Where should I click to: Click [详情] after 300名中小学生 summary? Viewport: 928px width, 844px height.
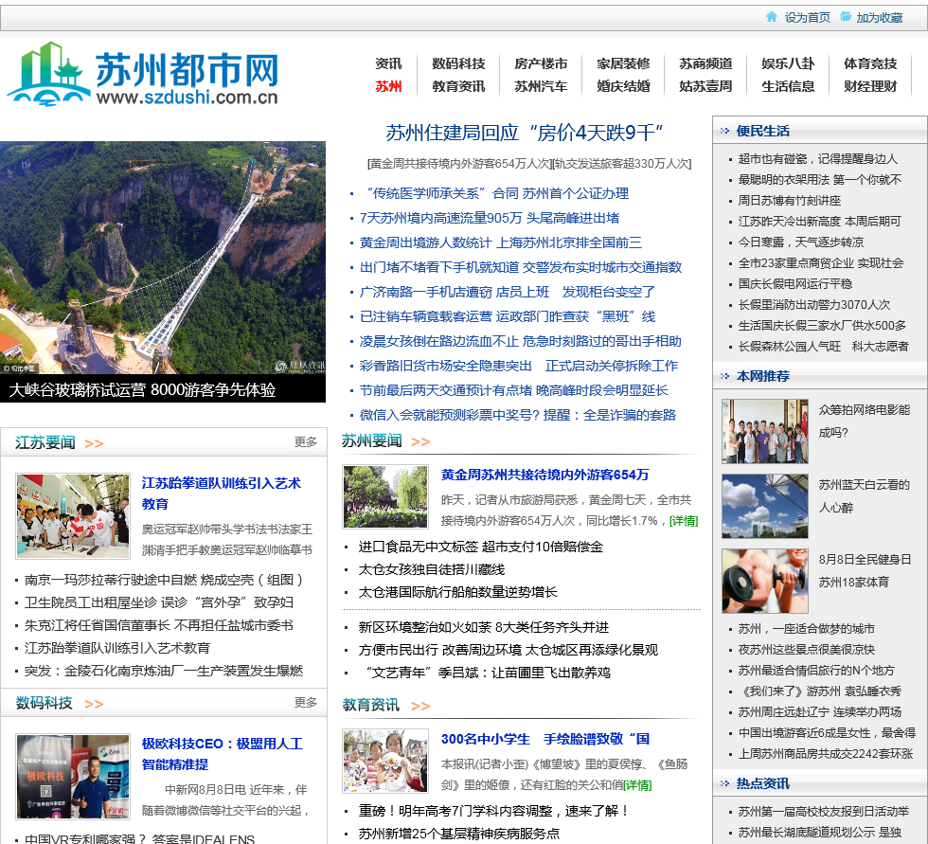click(637, 785)
